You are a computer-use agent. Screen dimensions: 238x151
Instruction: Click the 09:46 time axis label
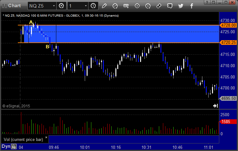point(54,147)
